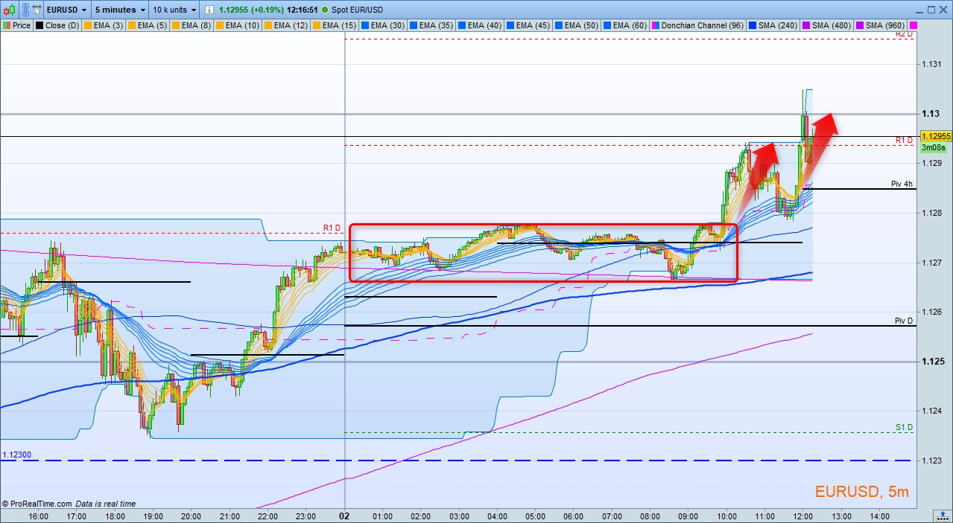
Task: Click the EMA (8) indicator label
Action: pyautogui.click(x=191, y=25)
